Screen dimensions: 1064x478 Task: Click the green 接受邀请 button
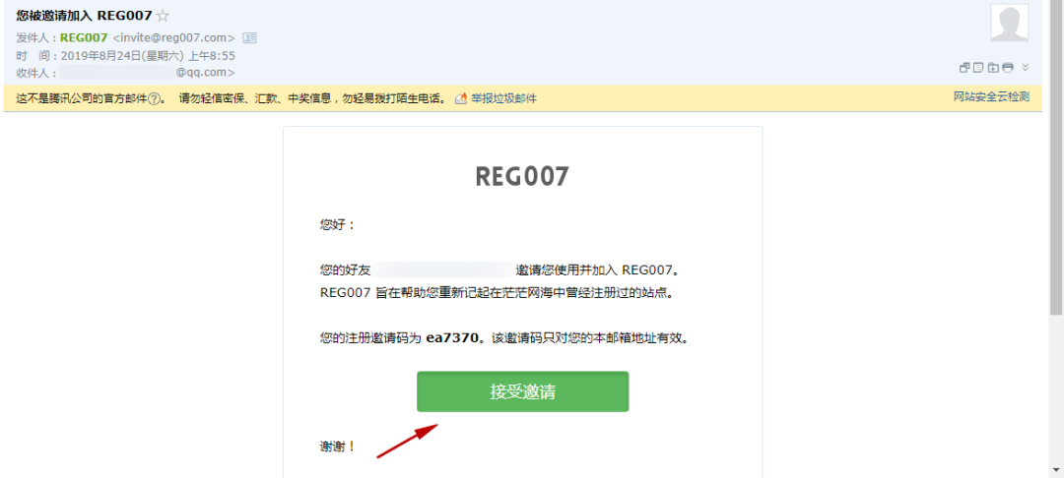point(522,391)
